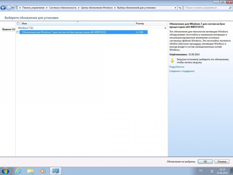This screenshot has width=233, height=175.
Task: Collapse the Windows 7 (1) group chevron
Action: tap(165, 28)
